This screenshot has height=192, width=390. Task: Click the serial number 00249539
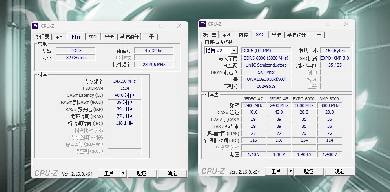pos(266,86)
